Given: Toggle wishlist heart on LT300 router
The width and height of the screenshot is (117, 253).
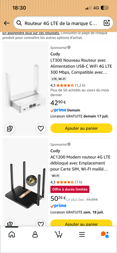Looking at the screenshot, I should [x=41, y=128].
